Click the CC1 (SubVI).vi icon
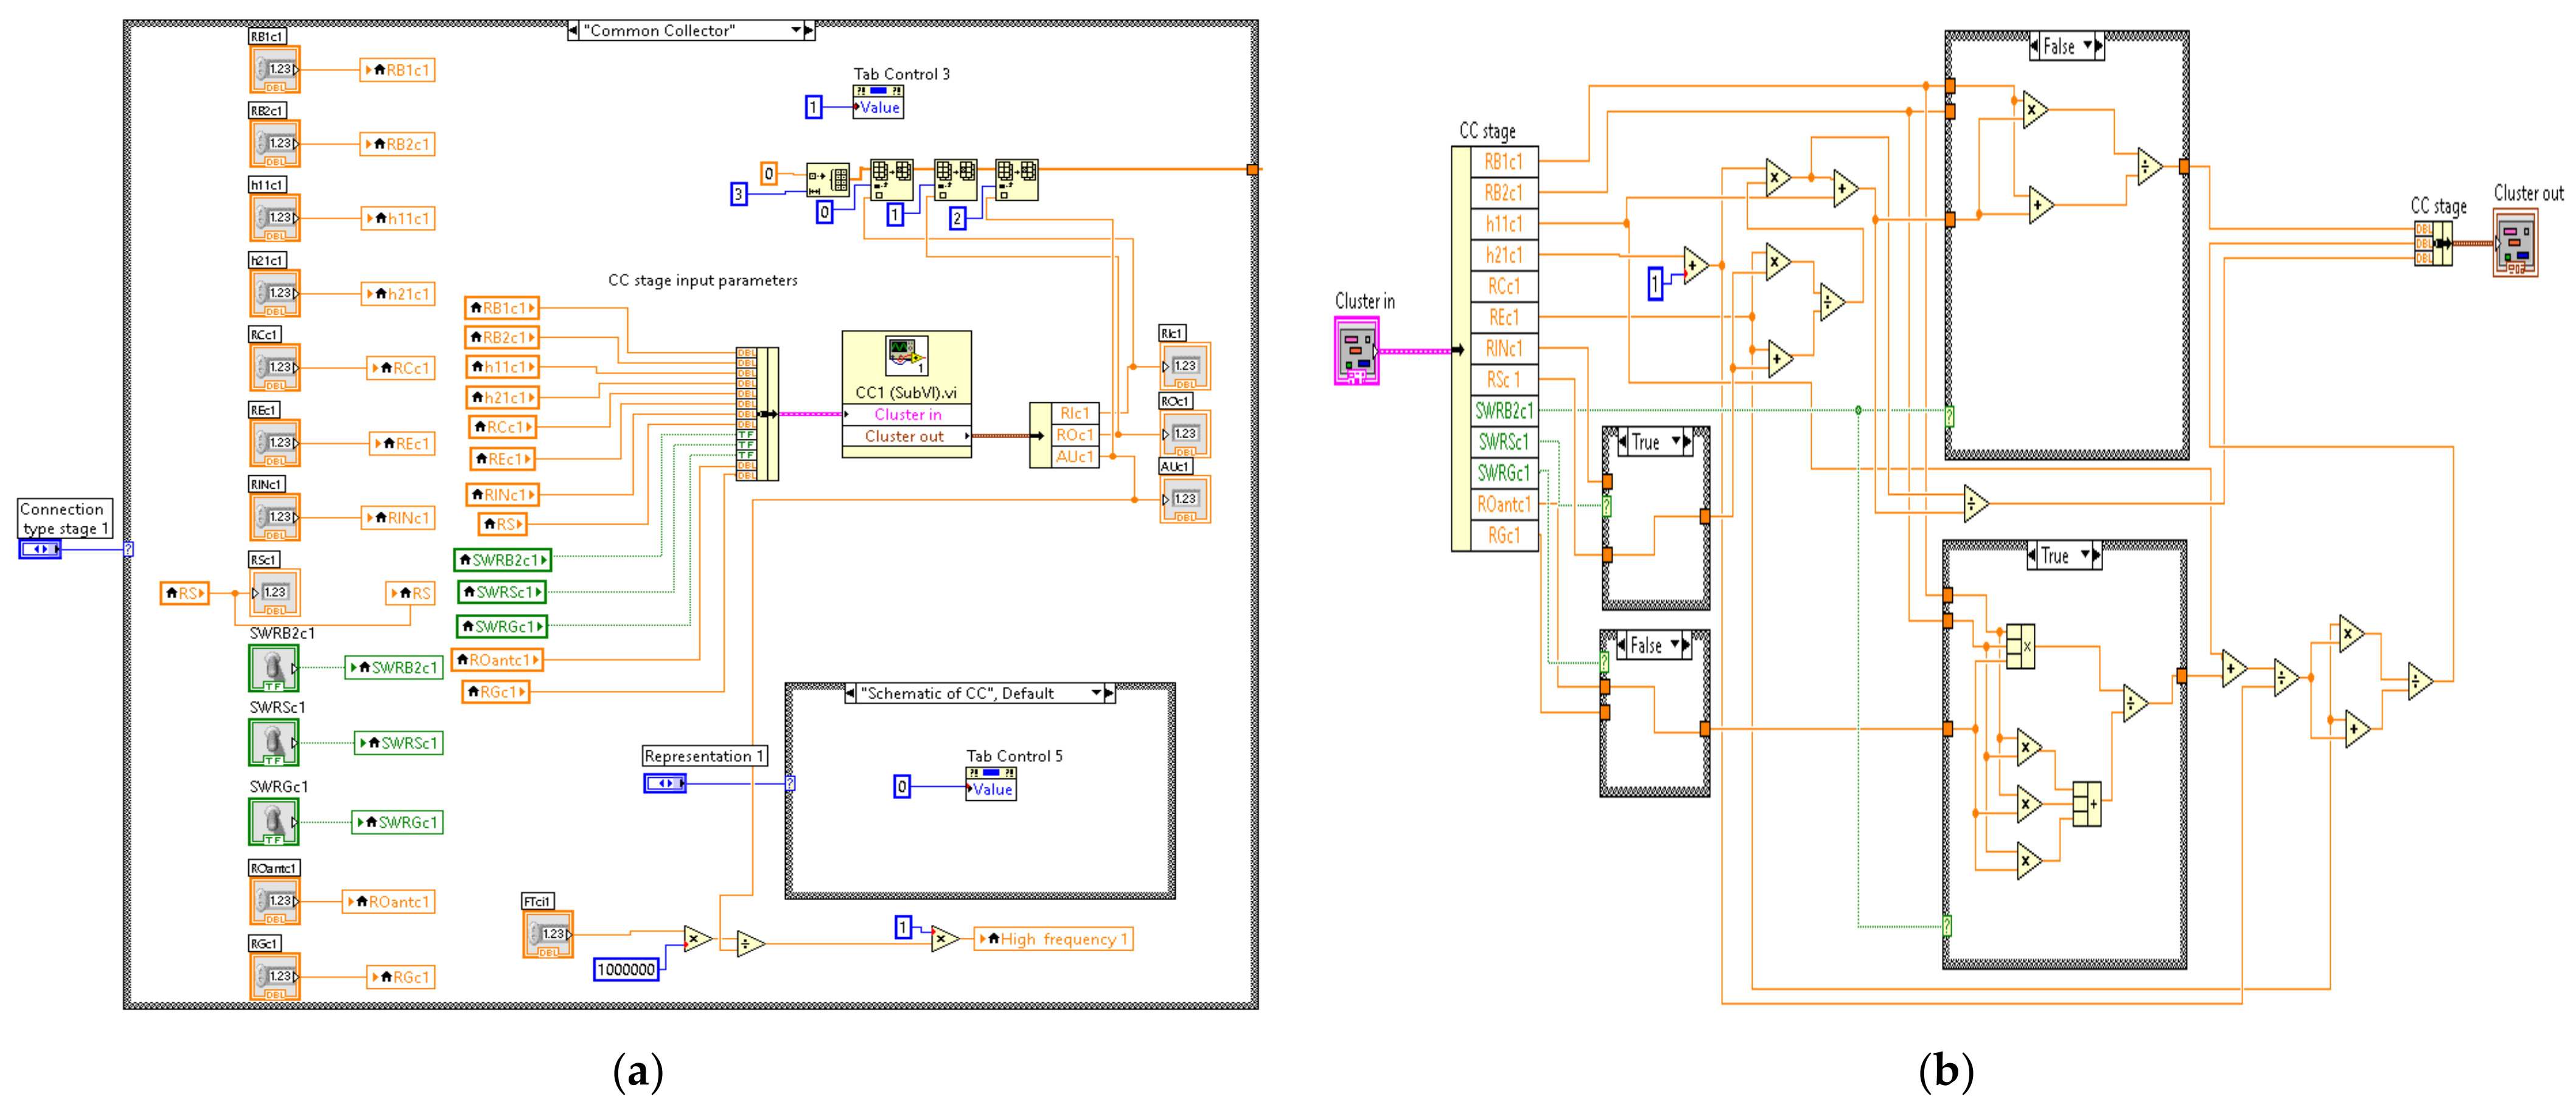The width and height of the screenshot is (2576, 1107). (x=906, y=356)
